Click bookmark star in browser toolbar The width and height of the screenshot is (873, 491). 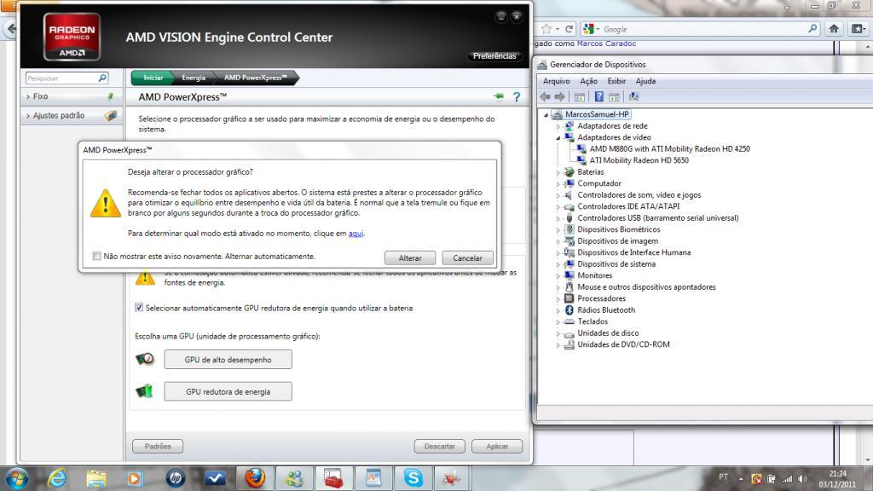point(546,29)
